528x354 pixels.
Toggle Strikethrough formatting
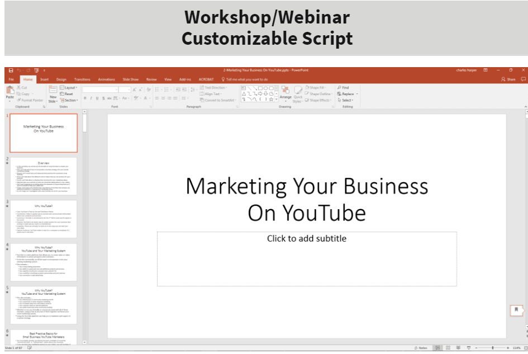coord(109,98)
